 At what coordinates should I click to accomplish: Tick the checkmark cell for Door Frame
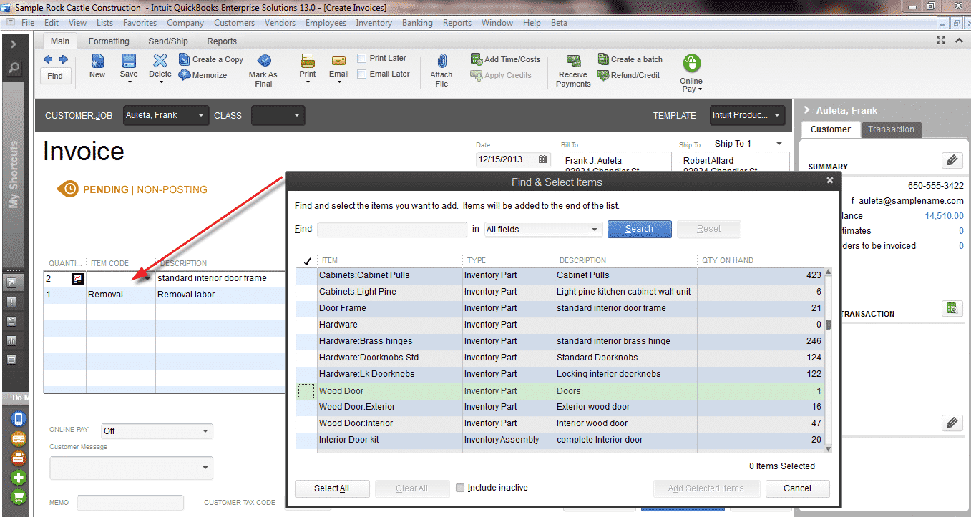[306, 308]
